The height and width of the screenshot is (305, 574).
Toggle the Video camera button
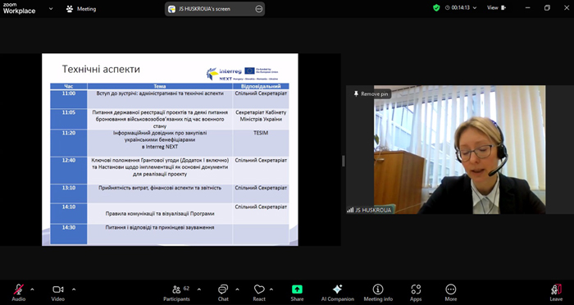point(58,293)
